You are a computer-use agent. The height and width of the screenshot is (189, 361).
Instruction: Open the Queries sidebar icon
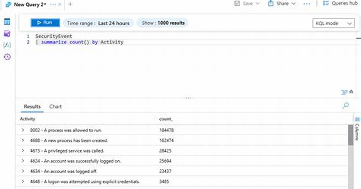coord(7,33)
